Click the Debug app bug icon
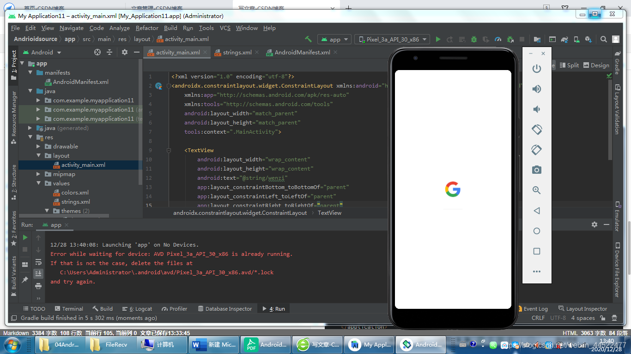Image resolution: width=631 pixels, height=354 pixels. point(474,39)
